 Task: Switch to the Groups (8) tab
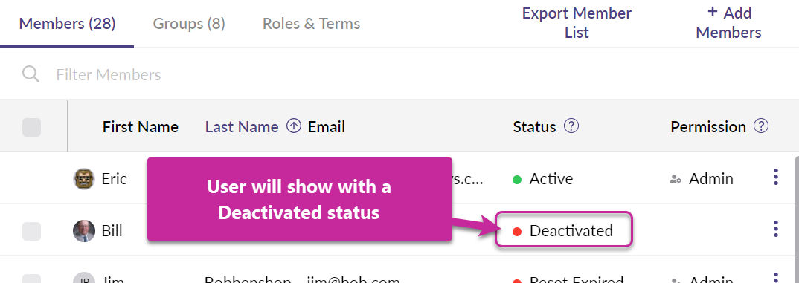[x=189, y=24]
